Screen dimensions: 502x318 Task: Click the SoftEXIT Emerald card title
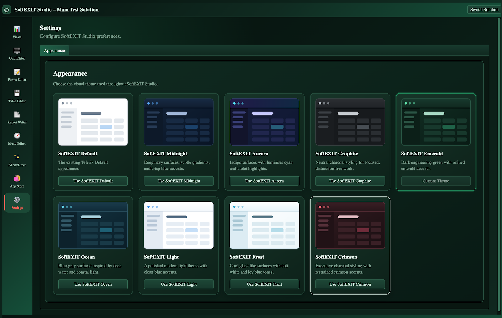click(x=422, y=154)
